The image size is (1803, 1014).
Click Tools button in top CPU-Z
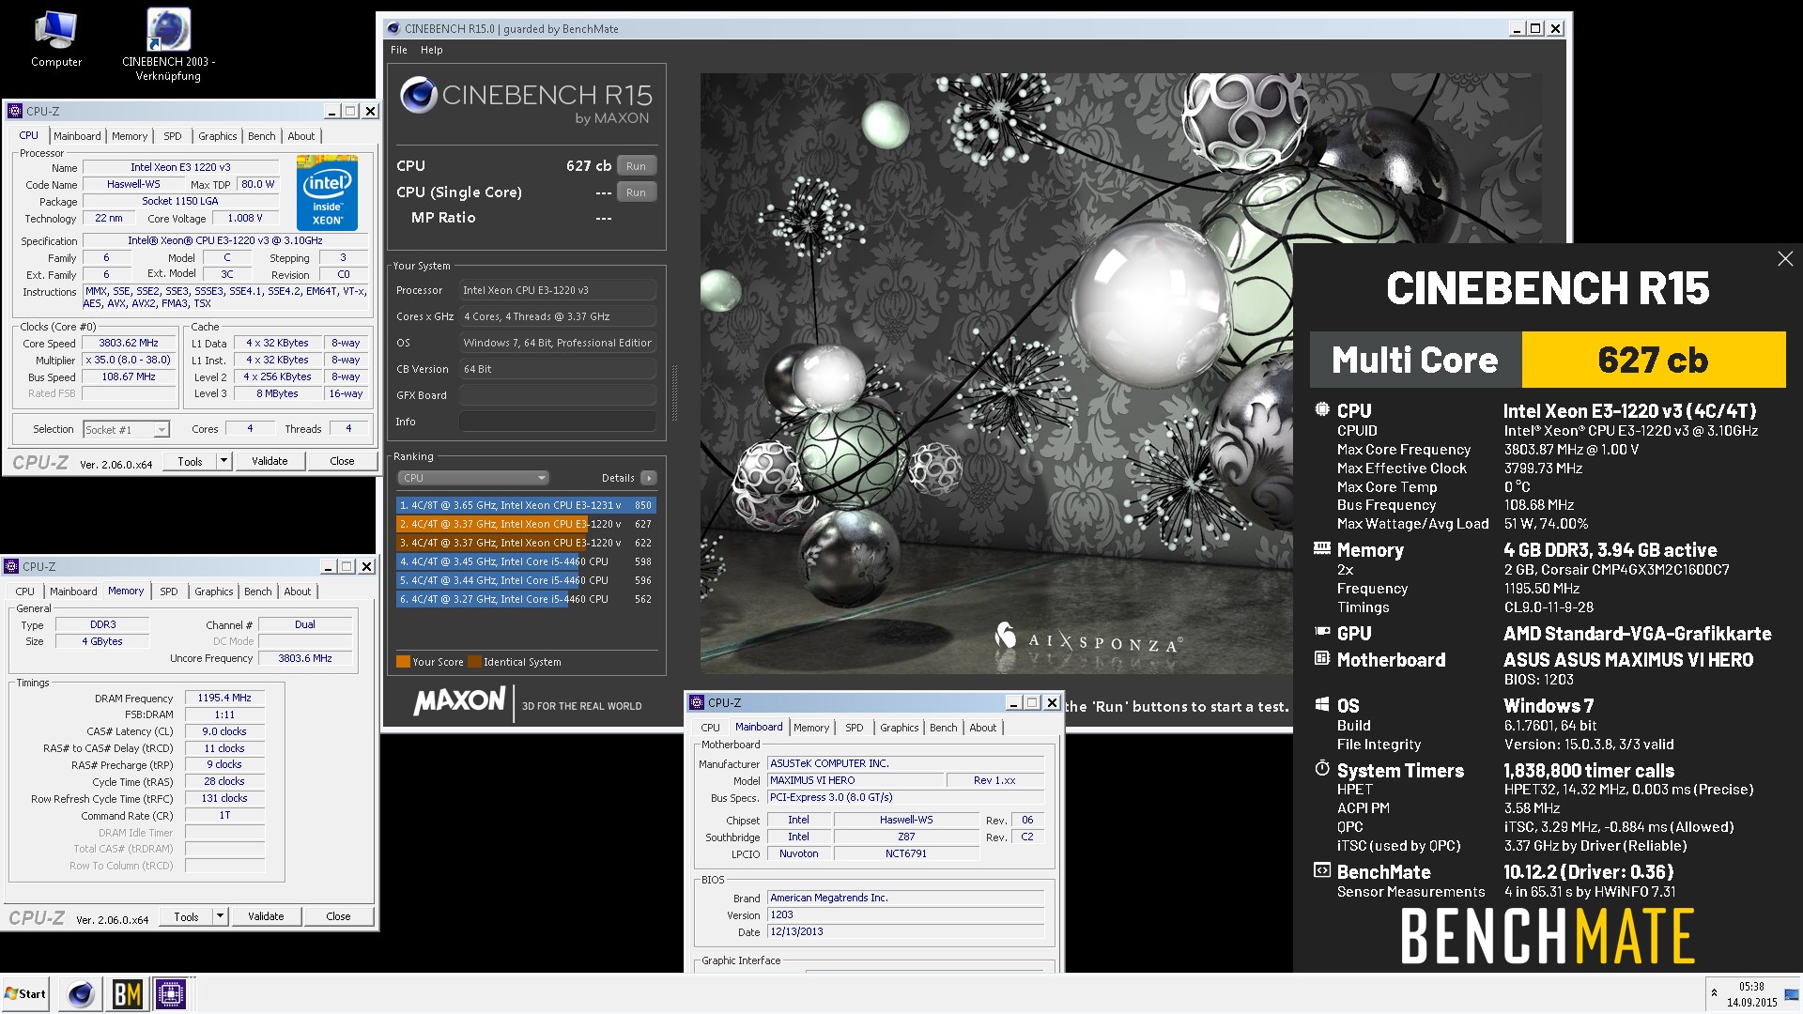(191, 461)
